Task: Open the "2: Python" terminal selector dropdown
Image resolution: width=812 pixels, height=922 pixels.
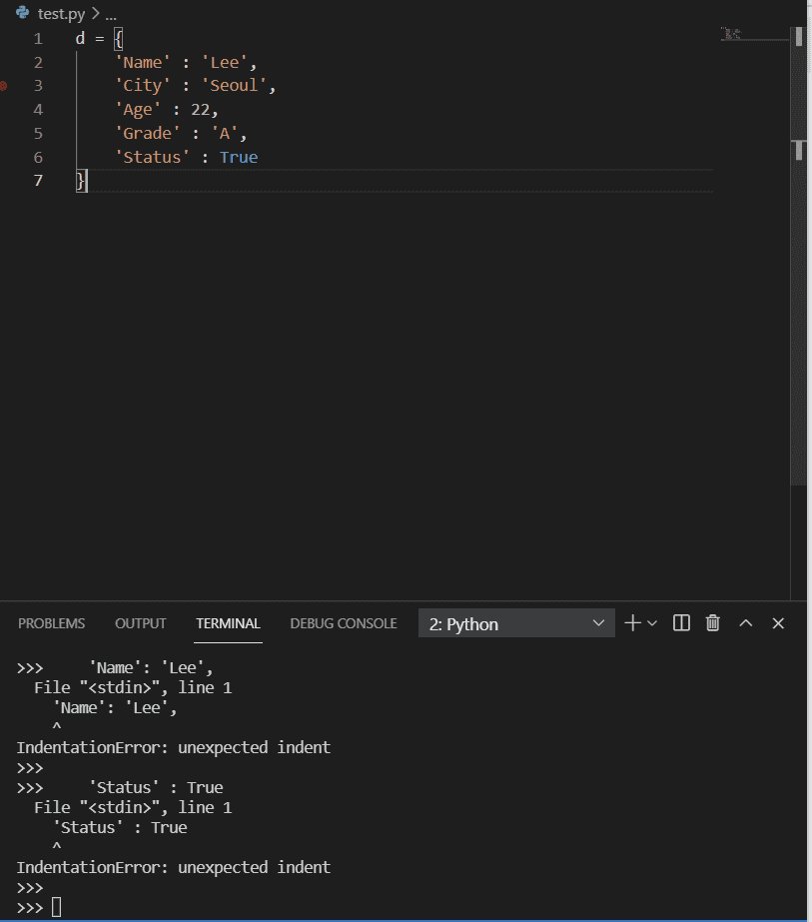Action: click(516, 623)
